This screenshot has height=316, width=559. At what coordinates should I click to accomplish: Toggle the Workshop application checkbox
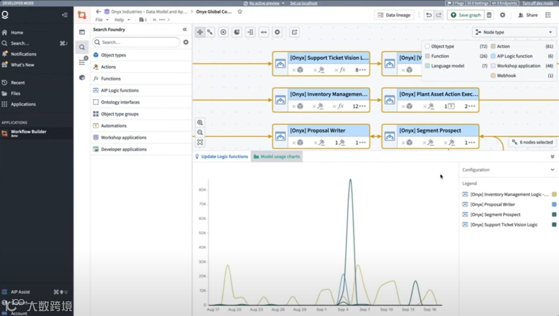click(x=493, y=66)
